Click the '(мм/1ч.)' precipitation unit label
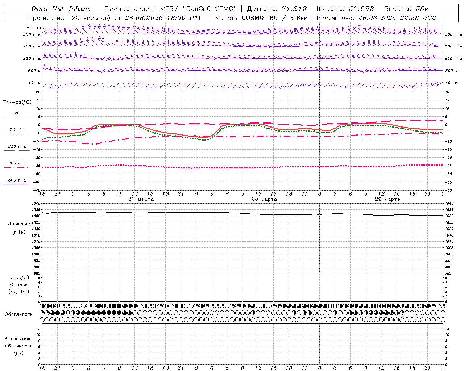464x371 pixels. 19,292
